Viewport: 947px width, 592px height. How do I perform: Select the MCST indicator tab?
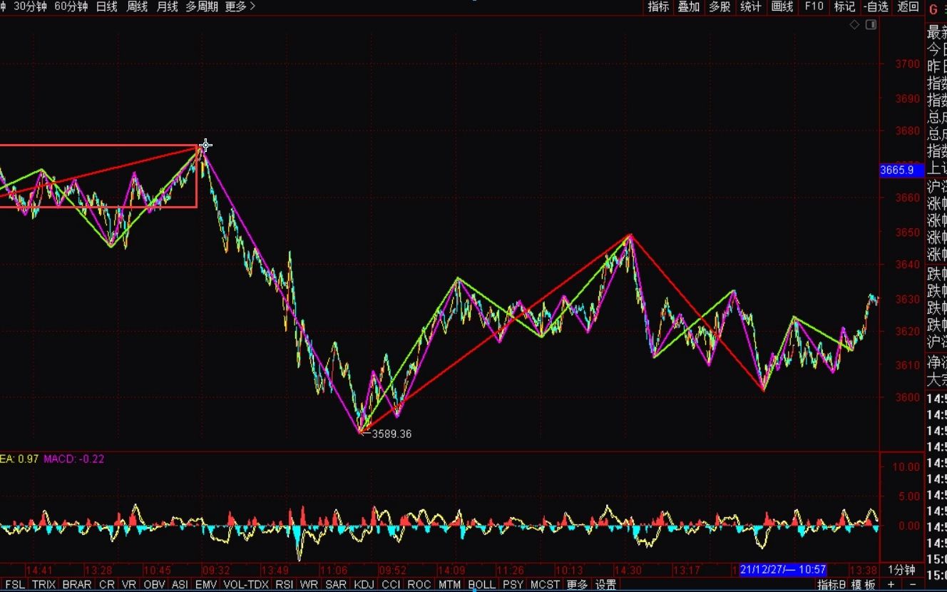[x=546, y=585]
